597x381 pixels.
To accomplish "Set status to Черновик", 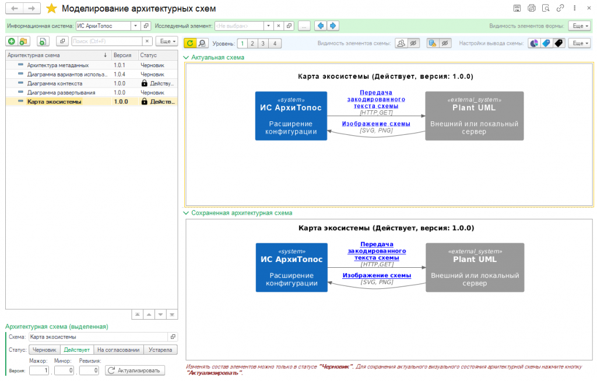I will [x=44, y=350].
